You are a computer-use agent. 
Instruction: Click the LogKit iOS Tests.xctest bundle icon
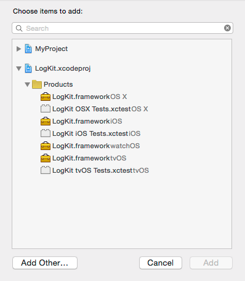[x=46, y=133]
